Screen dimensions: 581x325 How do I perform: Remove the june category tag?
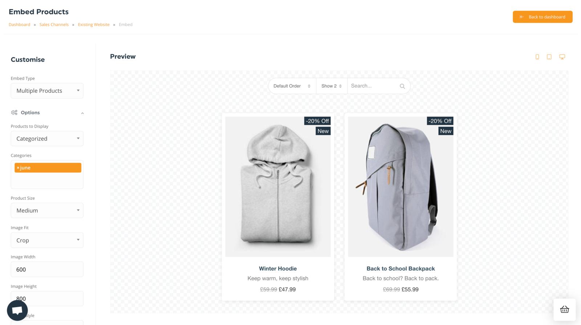(x=18, y=168)
